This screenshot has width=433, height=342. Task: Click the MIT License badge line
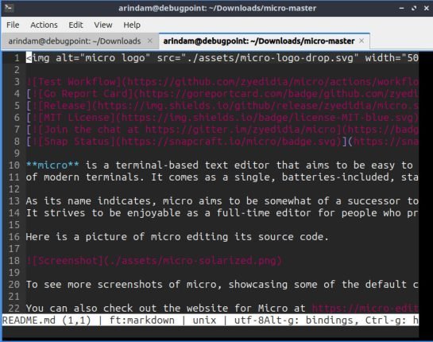point(222,118)
